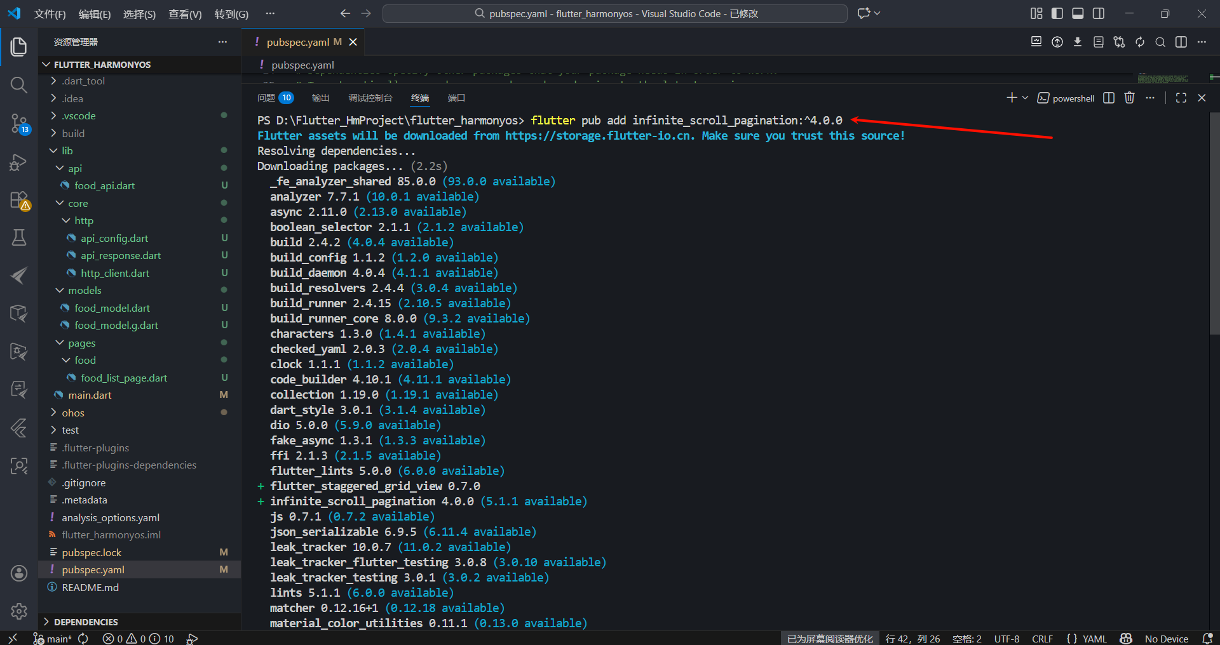Open the Accounts menu icon
The height and width of the screenshot is (645, 1220).
19,573
